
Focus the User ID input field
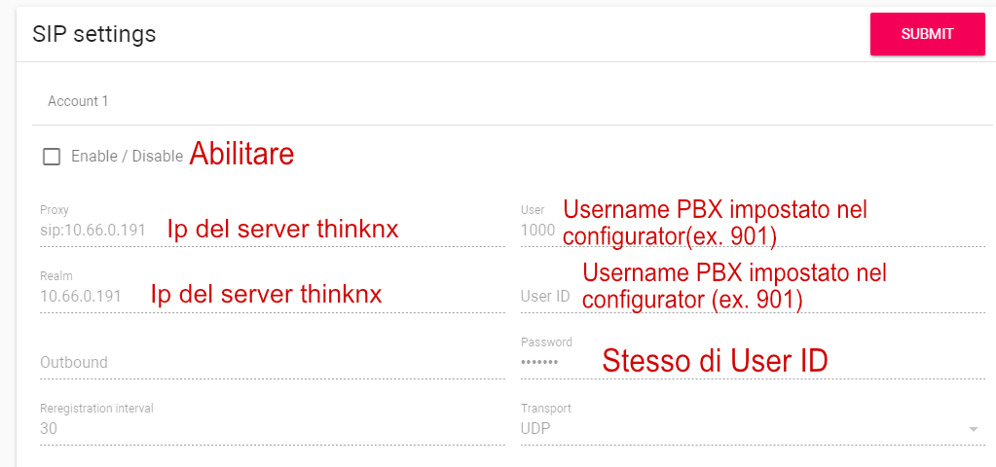(547, 296)
